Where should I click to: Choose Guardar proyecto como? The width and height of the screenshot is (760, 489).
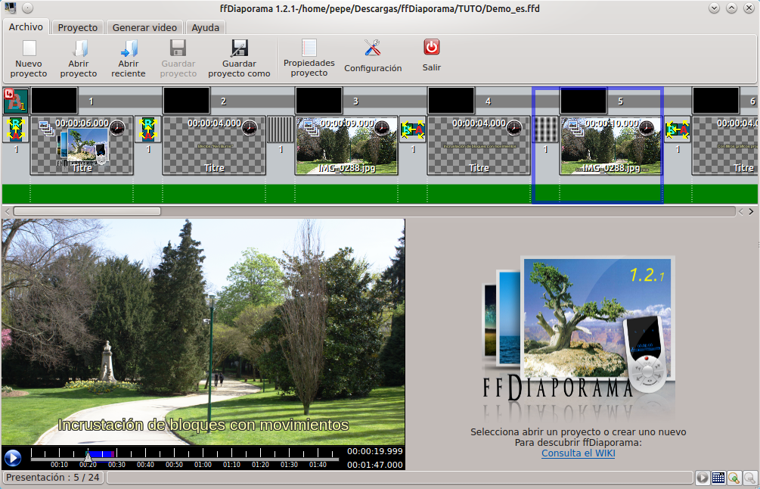239,59
